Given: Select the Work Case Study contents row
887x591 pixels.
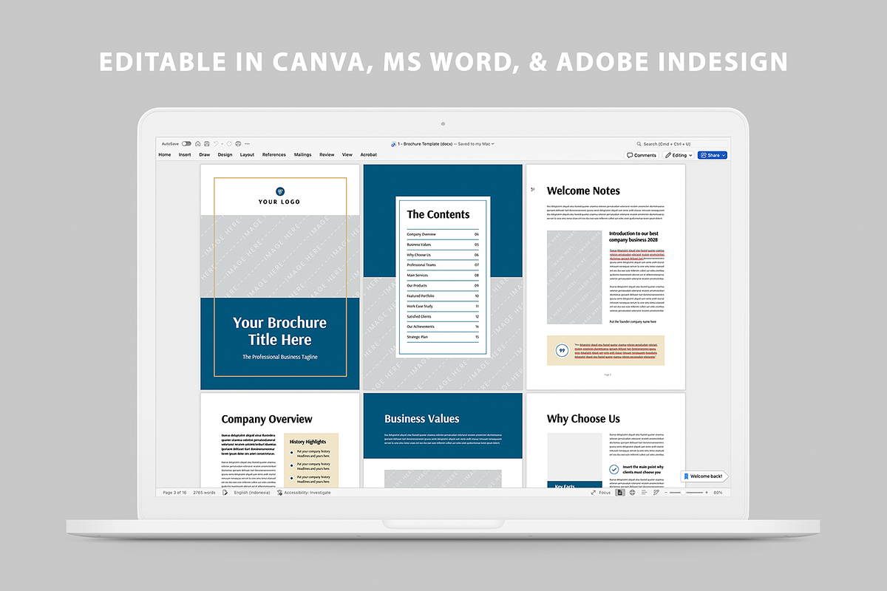Looking at the screenshot, I should pyautogui.click(x=443, y=306).
